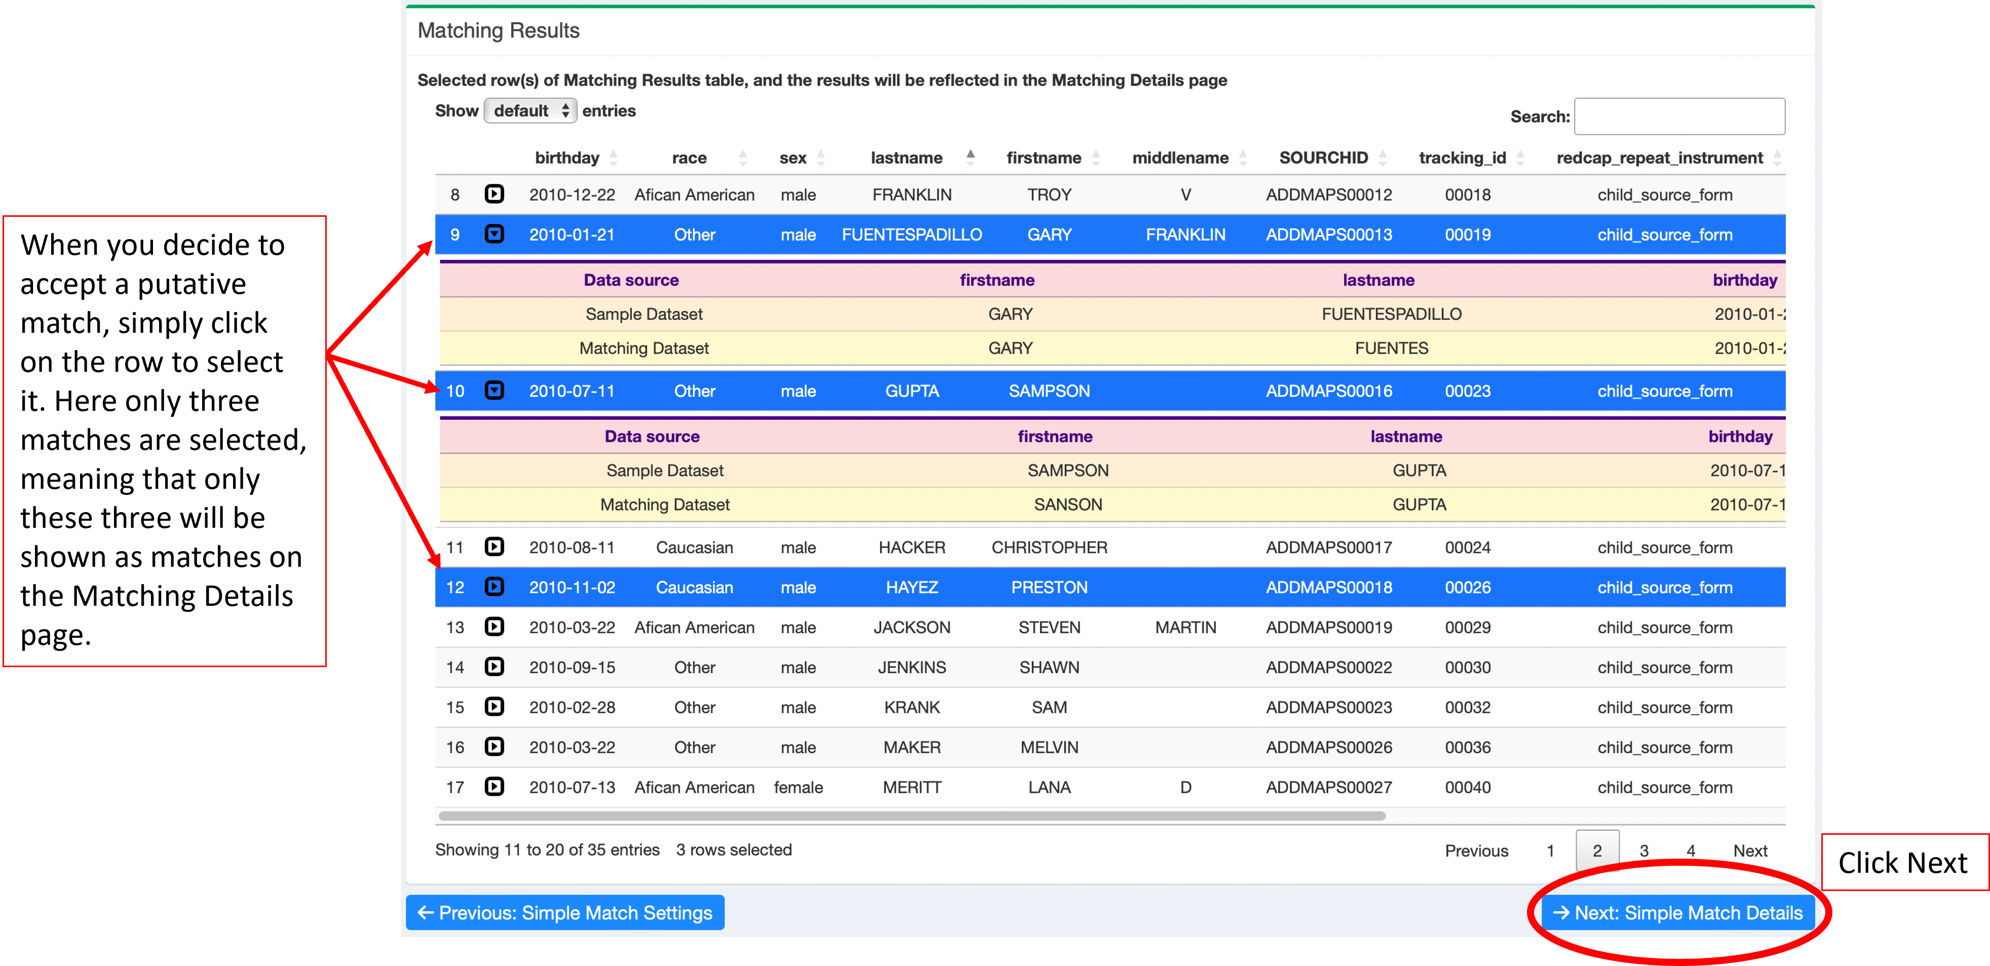Expand row 8 FRANKLIN details
The image size is (1990, 966).
pos(493,194)
